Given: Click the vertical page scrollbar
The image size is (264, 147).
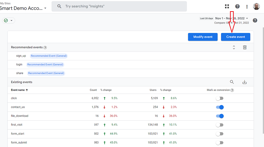Looking at the screenshot, I should pos(263,81).
